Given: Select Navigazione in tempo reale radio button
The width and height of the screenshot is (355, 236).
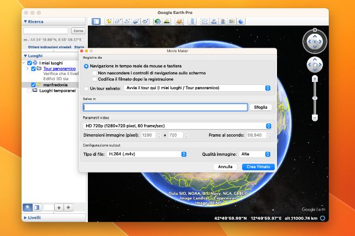Looking at the screenshot, I should 86,66.
